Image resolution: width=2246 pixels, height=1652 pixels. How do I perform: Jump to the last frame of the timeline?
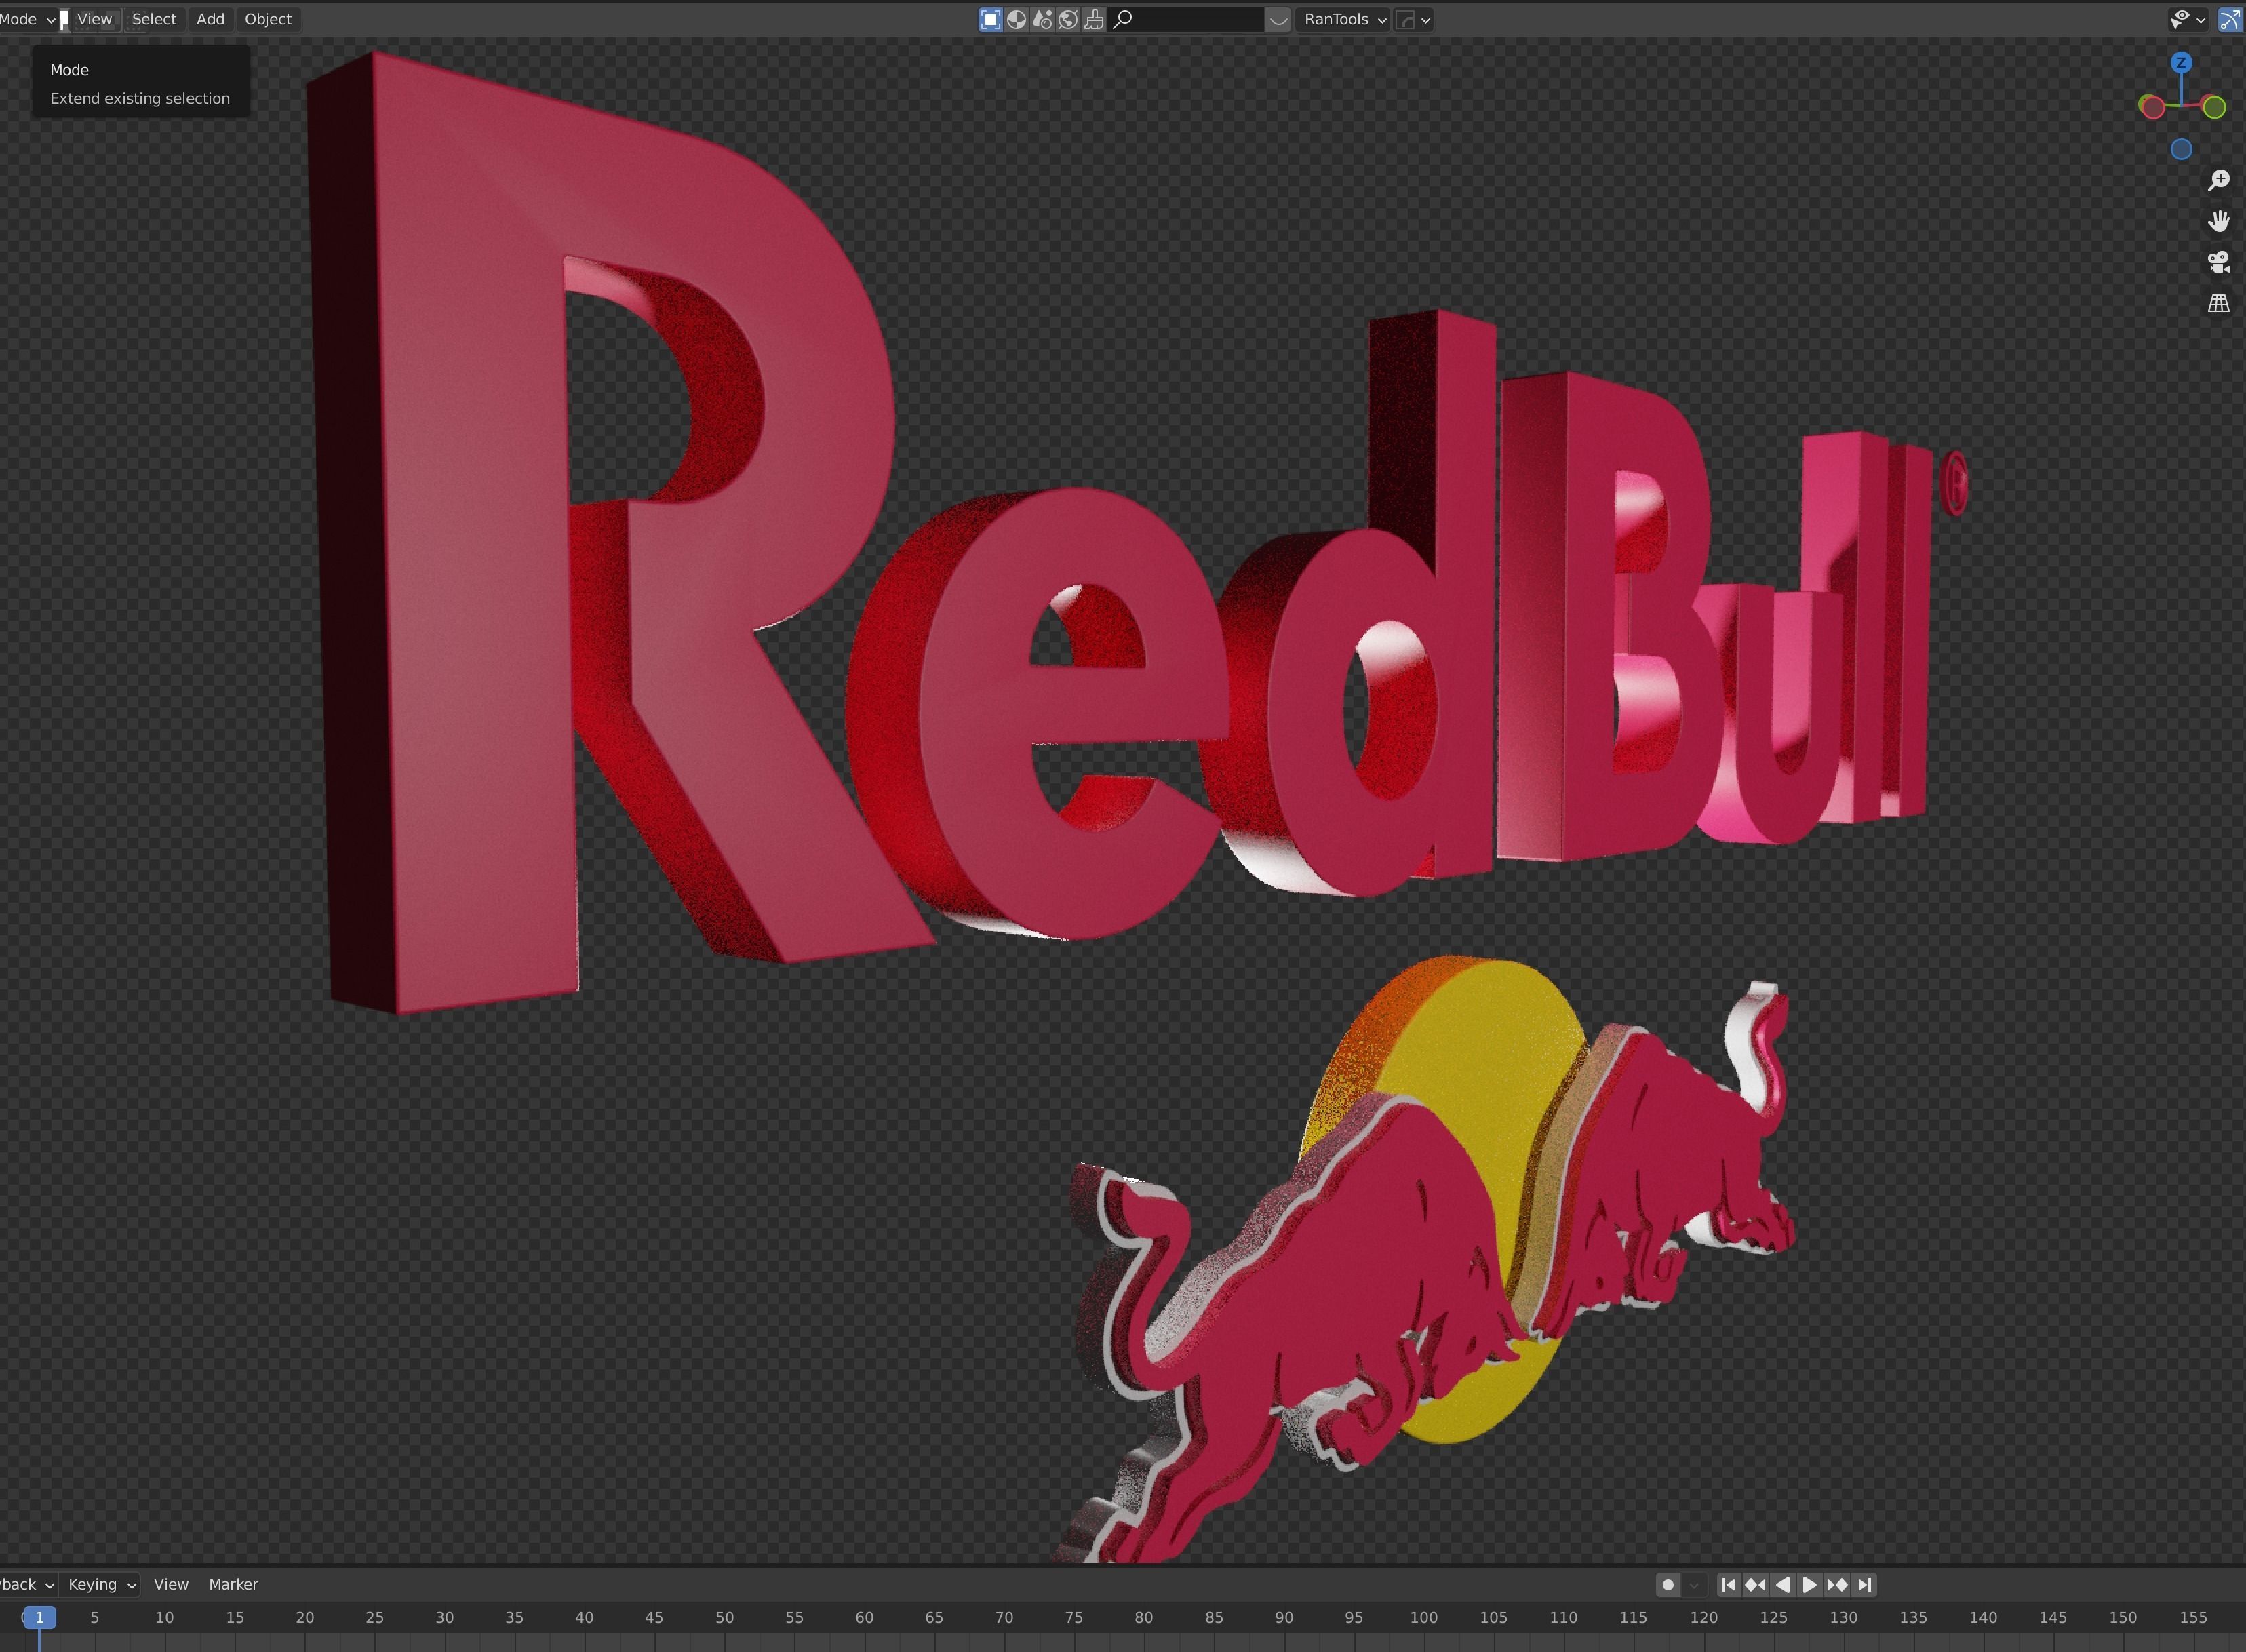1864,1585
